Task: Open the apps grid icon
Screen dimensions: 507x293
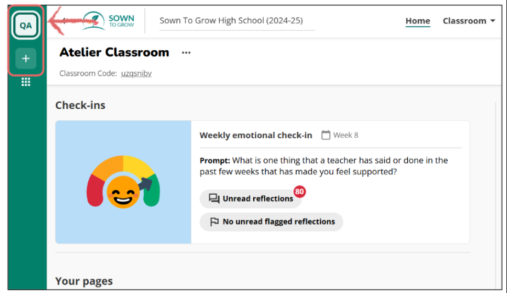Action: (x=25, y=82)
